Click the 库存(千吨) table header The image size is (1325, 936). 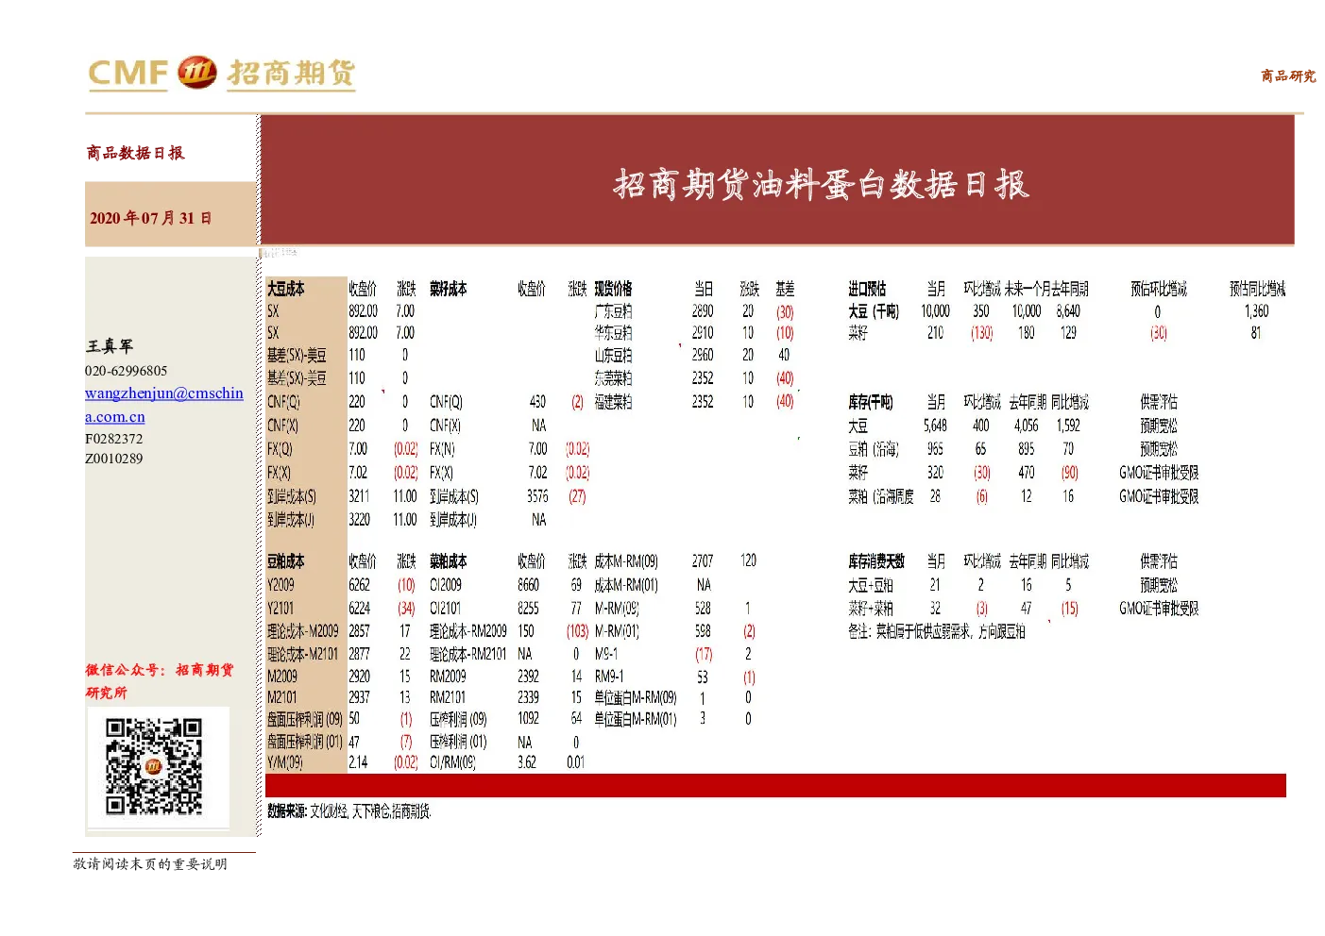[871, 402]
